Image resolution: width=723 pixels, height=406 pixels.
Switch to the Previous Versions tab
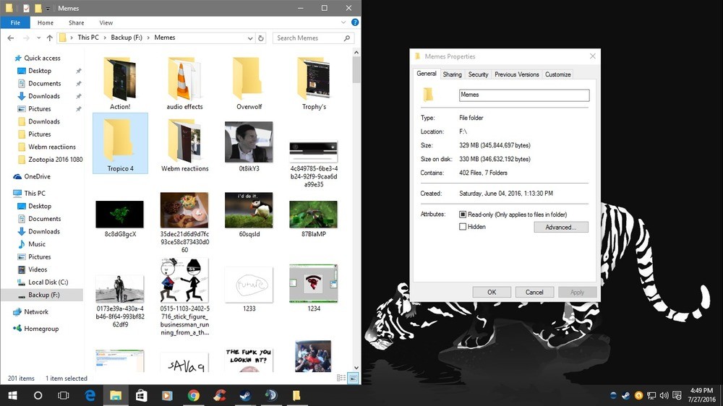(516, 74)
